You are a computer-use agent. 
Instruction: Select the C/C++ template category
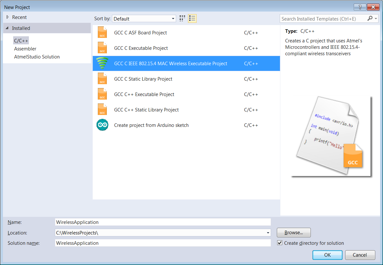coord(21,40)
